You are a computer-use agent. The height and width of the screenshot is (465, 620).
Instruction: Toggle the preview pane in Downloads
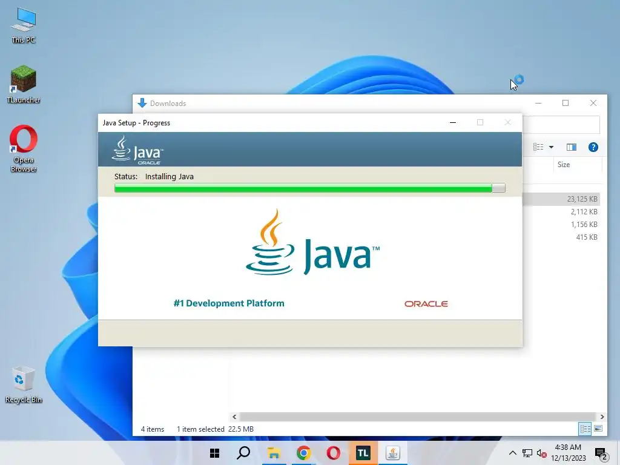pyautogui.click(x=572, y=147)
